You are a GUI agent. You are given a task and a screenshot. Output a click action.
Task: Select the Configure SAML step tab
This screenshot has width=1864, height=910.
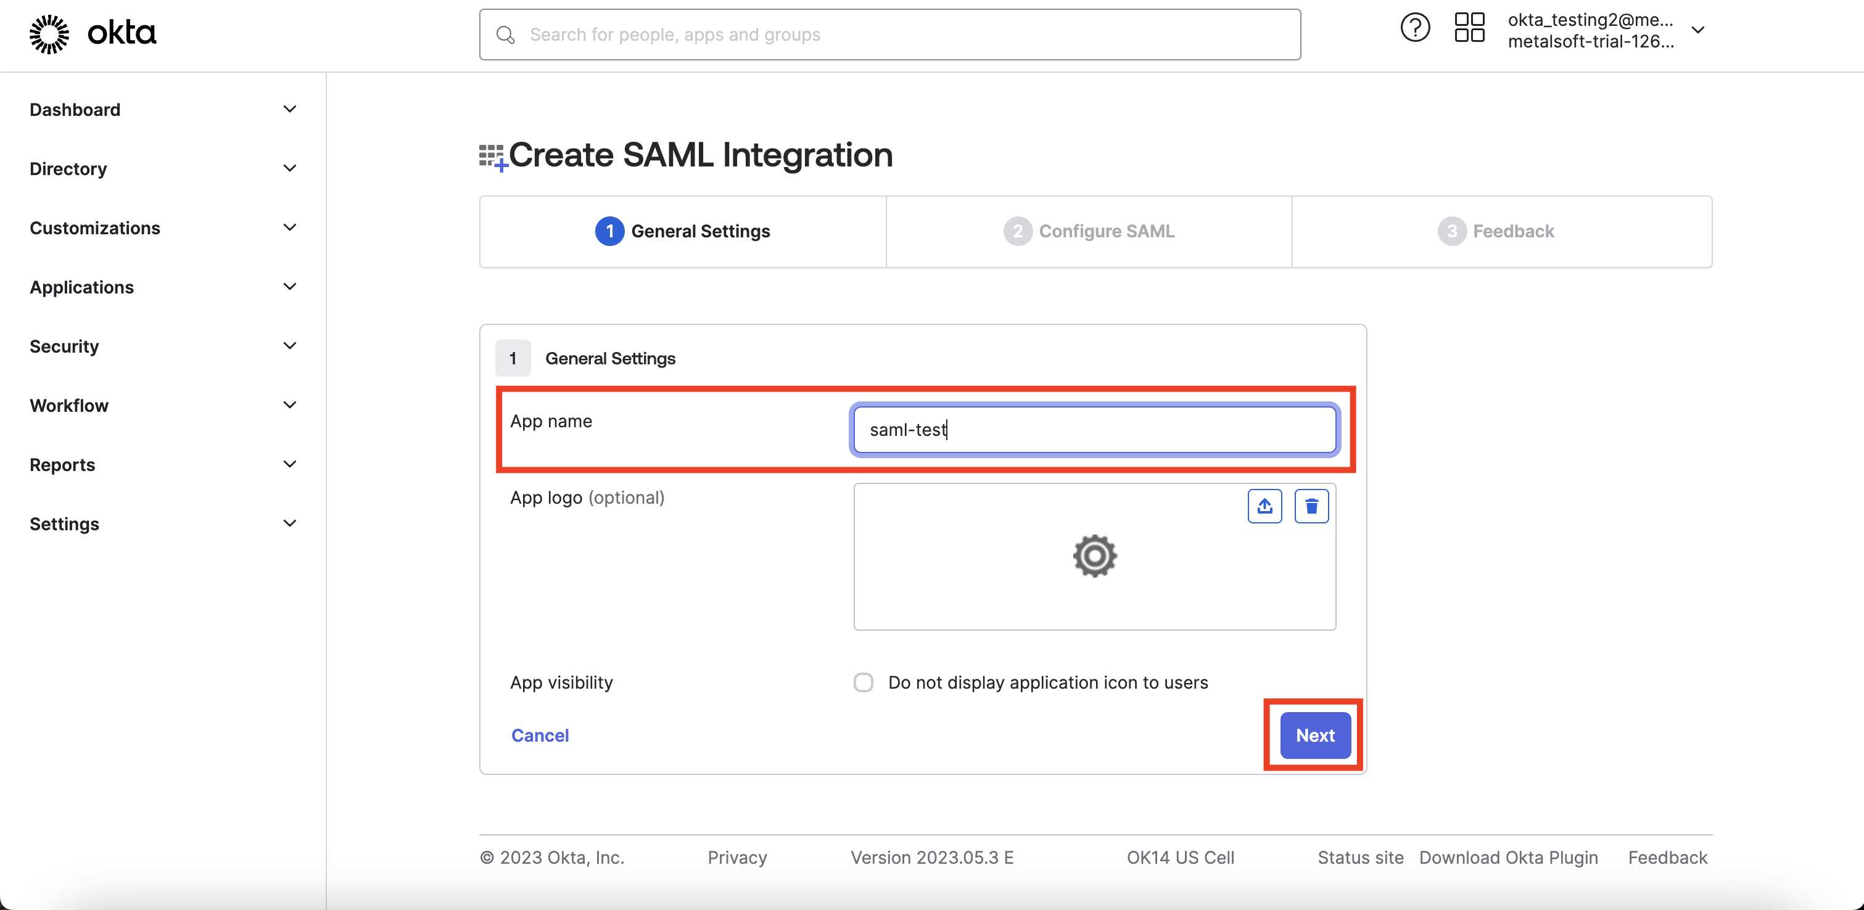pyautogui.click(x=1089, y=231)
